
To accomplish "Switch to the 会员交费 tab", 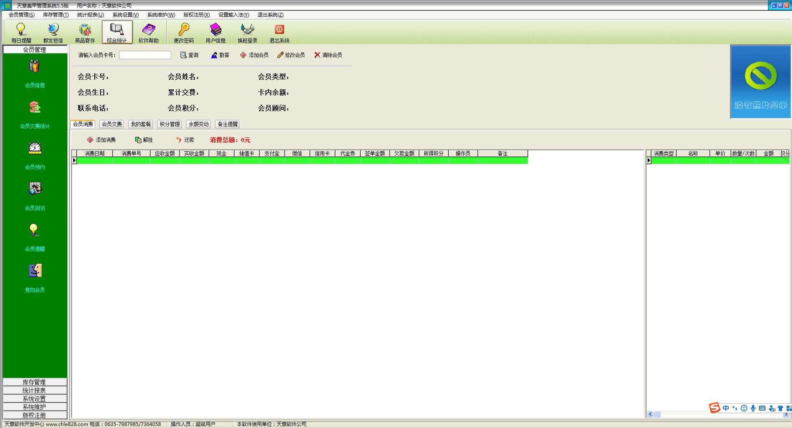I will (x=112, y=124).
